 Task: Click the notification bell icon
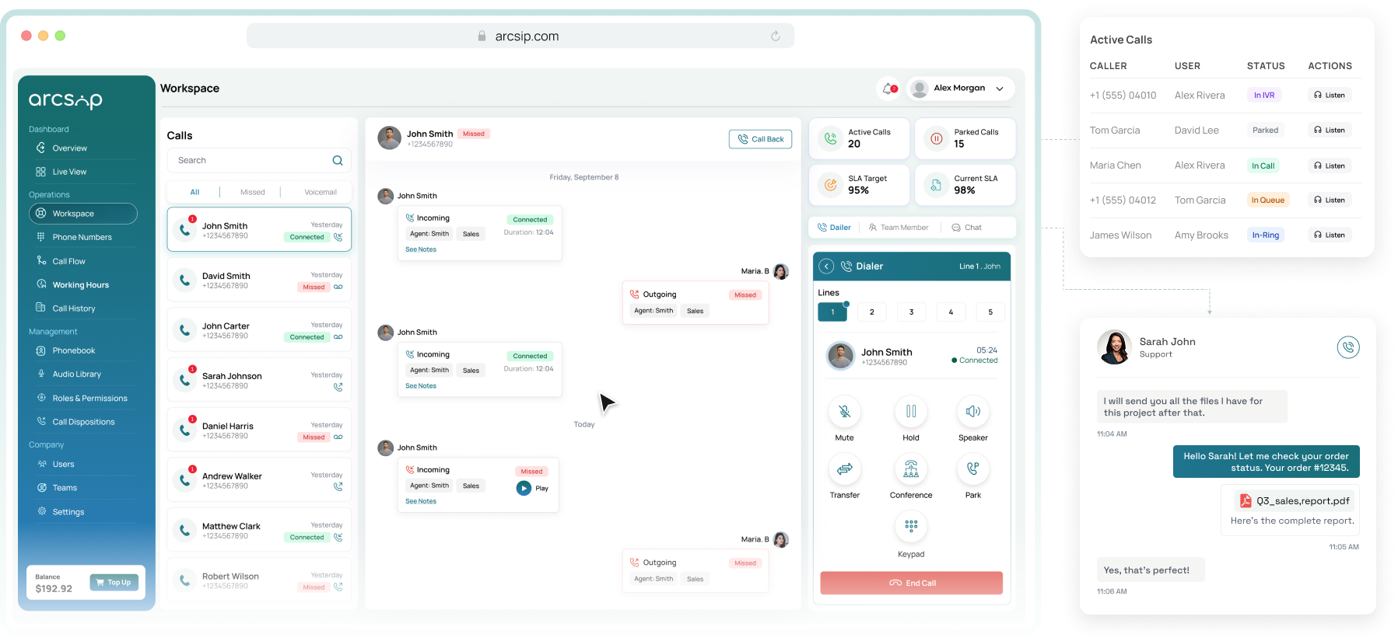pyautogui.click(x=888, y=89)
